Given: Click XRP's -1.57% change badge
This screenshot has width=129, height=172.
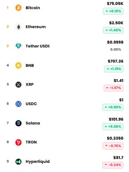Looking at the screenshot, I should point(114,88).
